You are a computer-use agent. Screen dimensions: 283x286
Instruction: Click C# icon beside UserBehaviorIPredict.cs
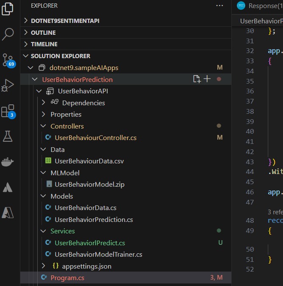pos(48,242)
